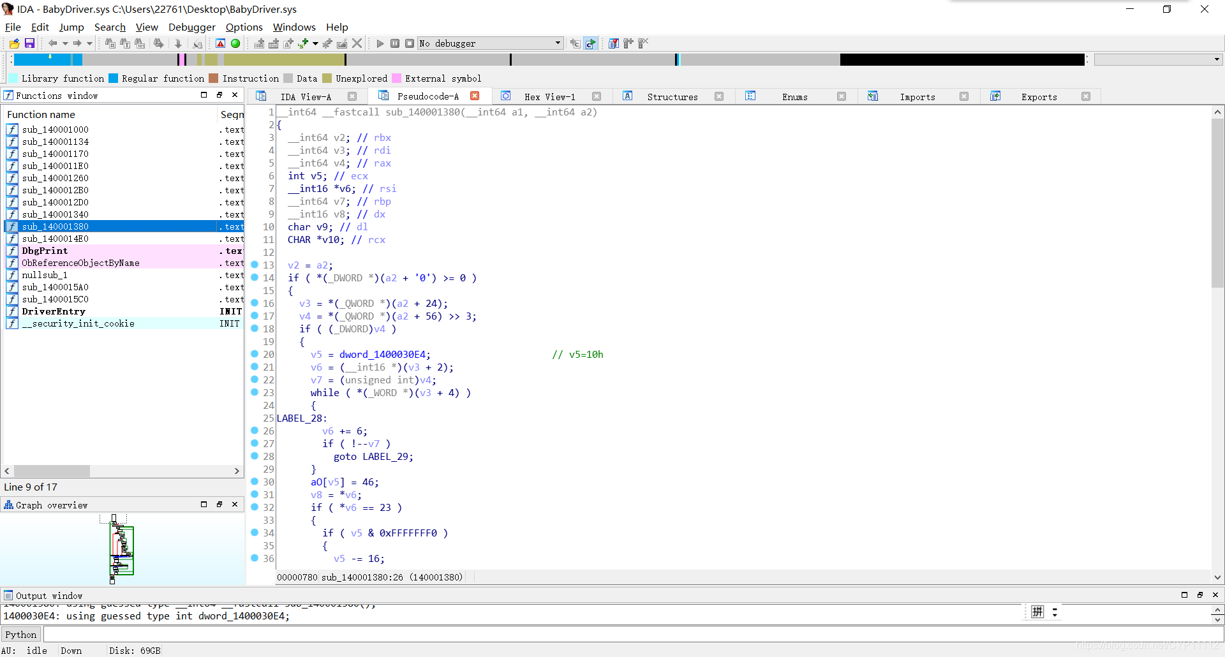
Task: Open the back history dropdown arrow
Action: [x=65, y=43]
